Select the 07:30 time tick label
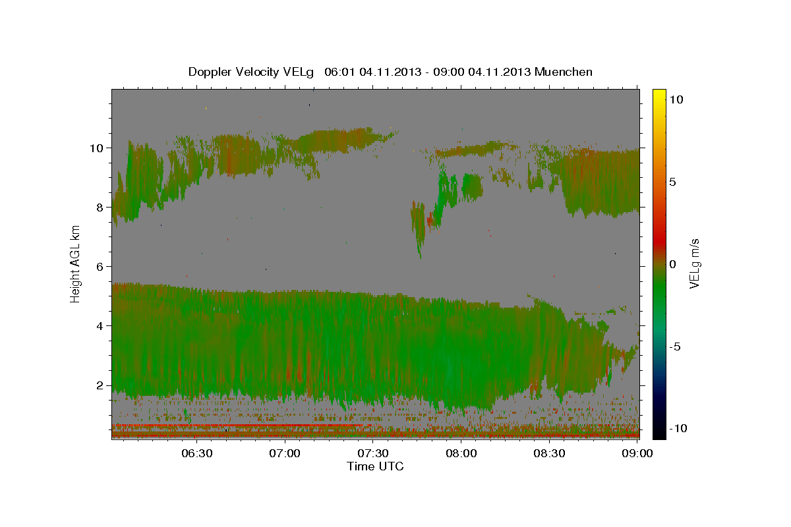This screenshot has width=791, height=527. [x=373, y=453]
